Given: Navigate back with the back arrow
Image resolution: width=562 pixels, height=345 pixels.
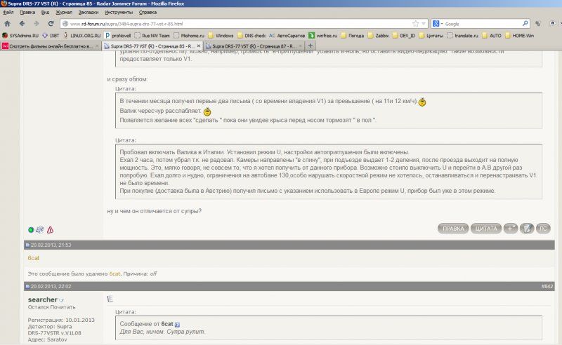Looking at the screenshot, I should [22, 24].
